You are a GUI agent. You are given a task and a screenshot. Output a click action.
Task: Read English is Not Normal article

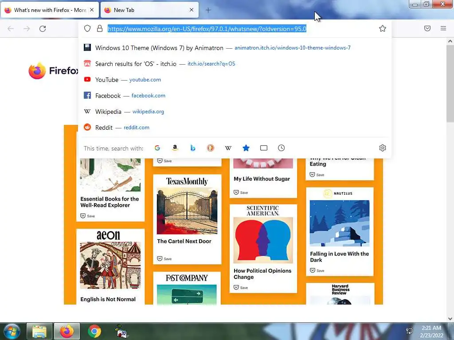point(108,299)
